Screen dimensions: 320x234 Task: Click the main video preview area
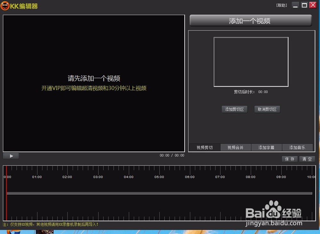94,83
